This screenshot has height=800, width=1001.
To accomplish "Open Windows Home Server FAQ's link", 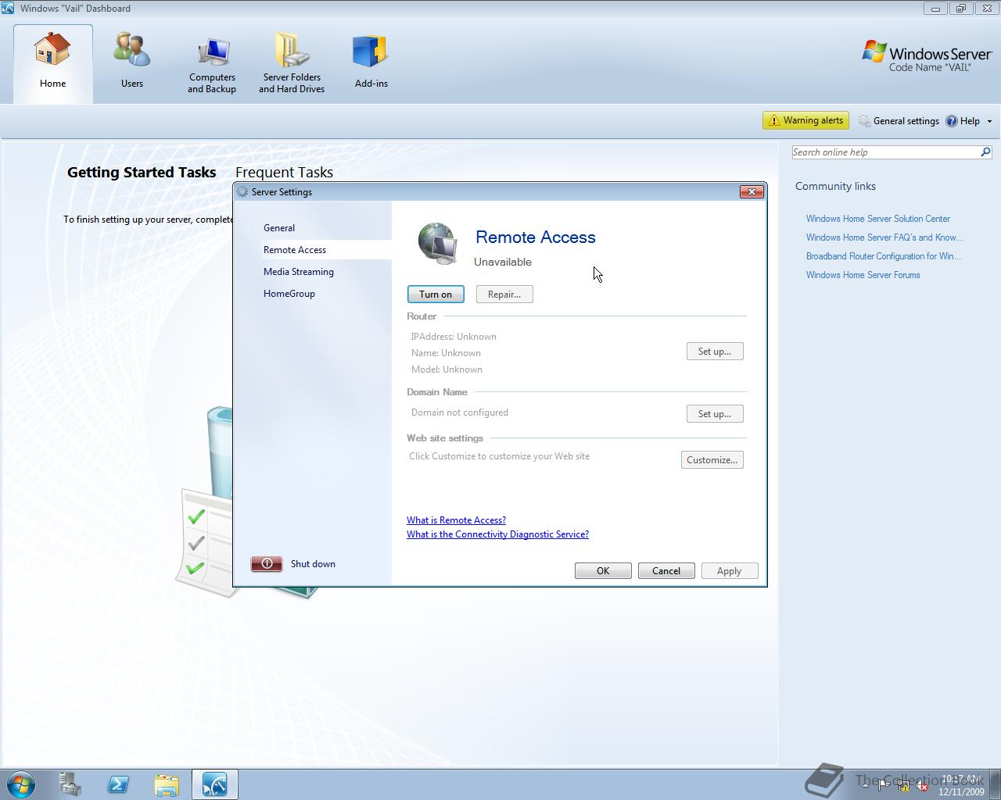I will click(884, 237).
